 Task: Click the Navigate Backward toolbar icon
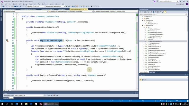(x=3, y=6)
